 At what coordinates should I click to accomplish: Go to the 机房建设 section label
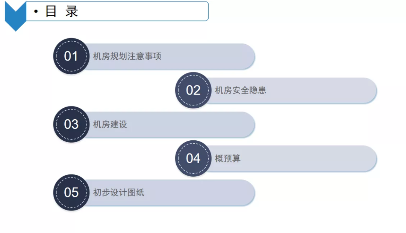pyautogui.click(x=110, y=124)
